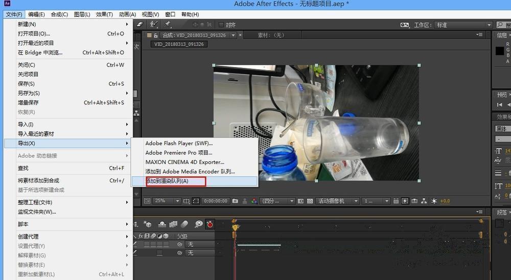The width and height of the screenshot is (511, 280).
Task: Open show channel RGB circles icon
Action: (254, 201)
